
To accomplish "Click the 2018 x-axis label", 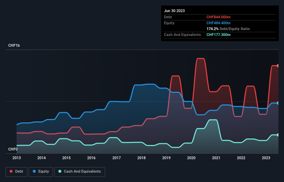I will (141, 158).
